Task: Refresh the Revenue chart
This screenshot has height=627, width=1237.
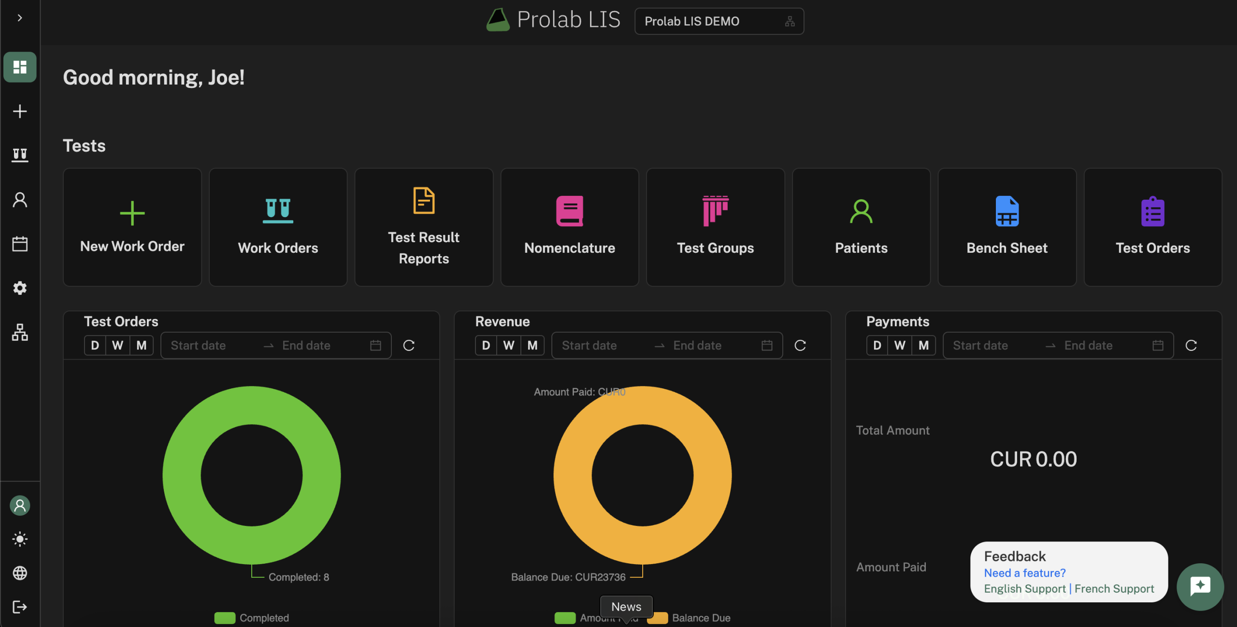Action: (800, 345)
